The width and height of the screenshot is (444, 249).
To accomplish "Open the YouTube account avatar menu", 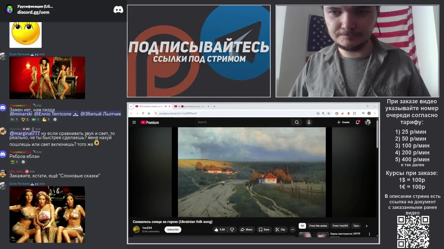I will coord(368,122).
